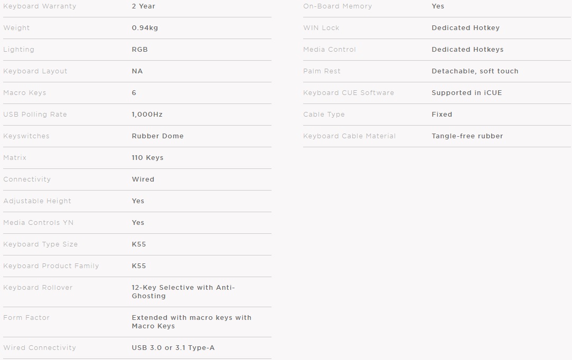Click the Cable Type label
This screenshot has width=572, height=360.
[324, 115]
